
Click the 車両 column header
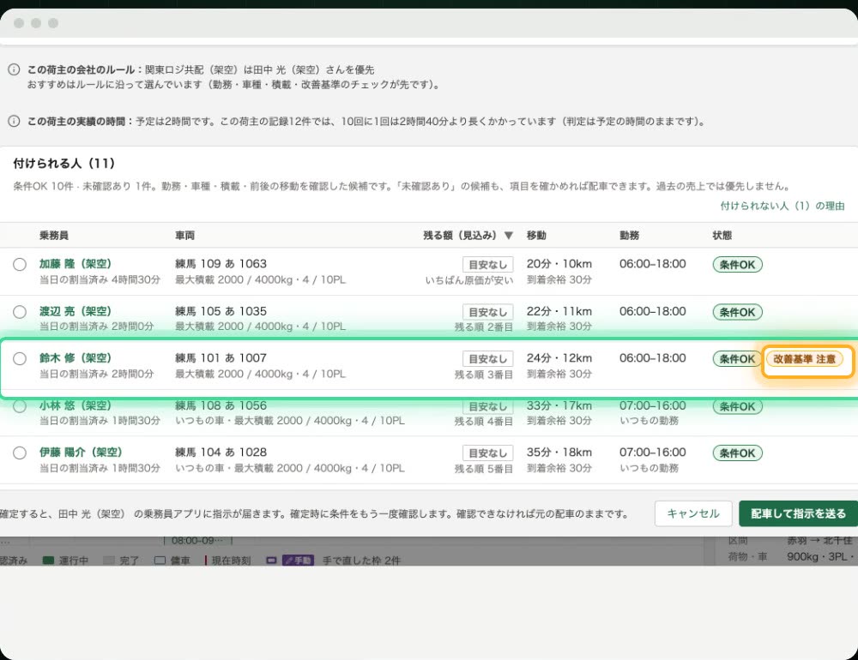185,236
